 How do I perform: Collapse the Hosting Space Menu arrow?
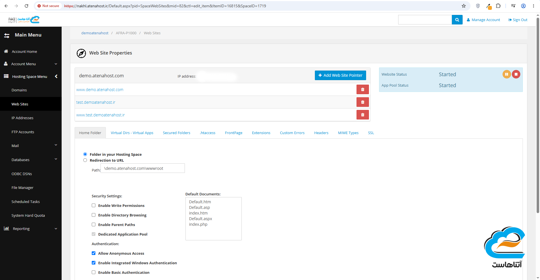tap(56, 76)
